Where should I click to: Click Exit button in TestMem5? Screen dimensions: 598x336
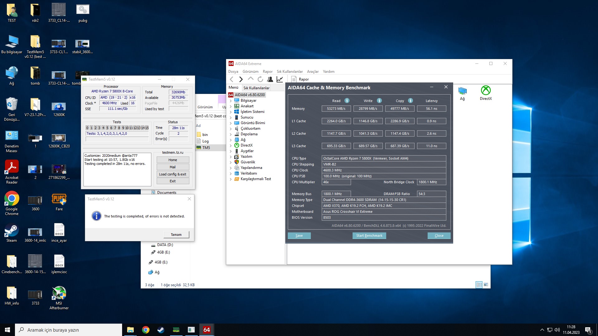173,181
